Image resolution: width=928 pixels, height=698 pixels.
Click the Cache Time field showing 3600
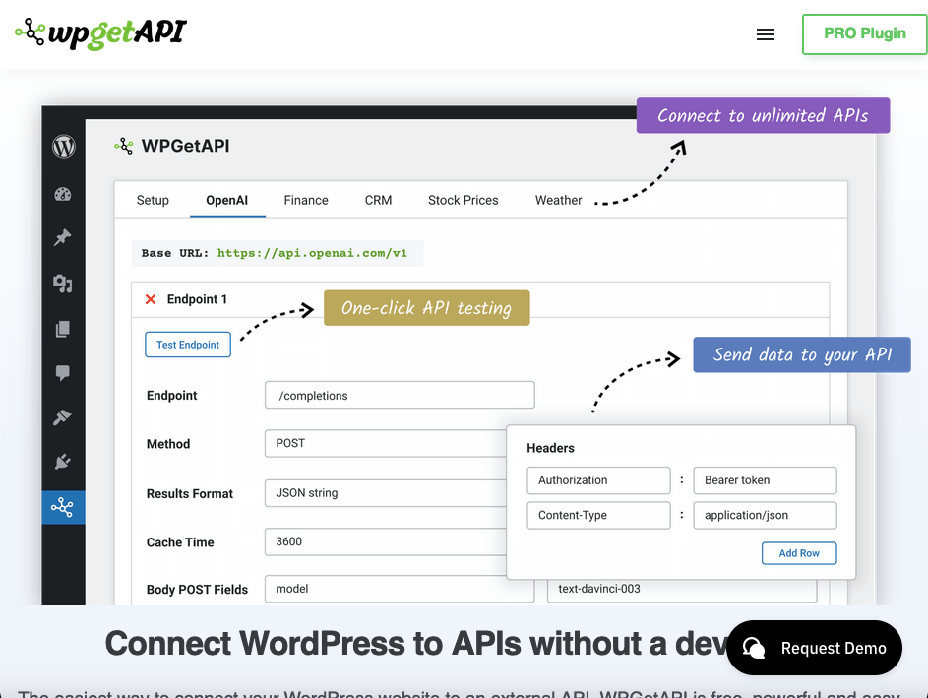pyautogui.click(x=386, y=541)
